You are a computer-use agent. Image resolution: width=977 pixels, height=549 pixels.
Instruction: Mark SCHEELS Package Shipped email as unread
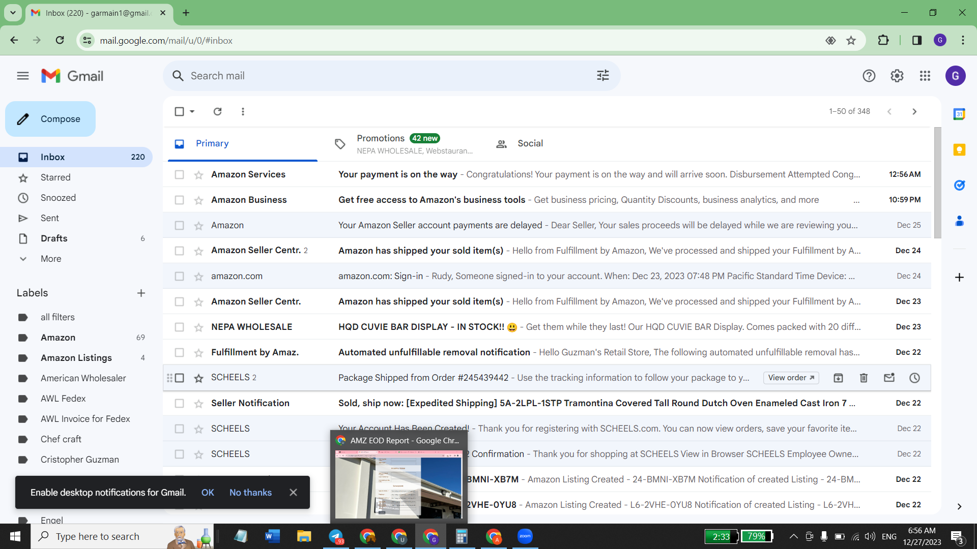click(x=889, y=378)
